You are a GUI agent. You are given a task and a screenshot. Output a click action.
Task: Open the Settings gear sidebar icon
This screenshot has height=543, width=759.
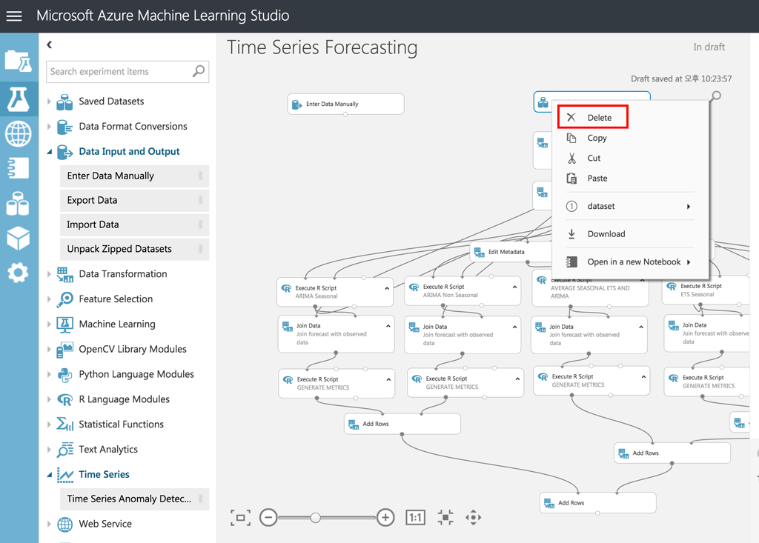point(19,273)
